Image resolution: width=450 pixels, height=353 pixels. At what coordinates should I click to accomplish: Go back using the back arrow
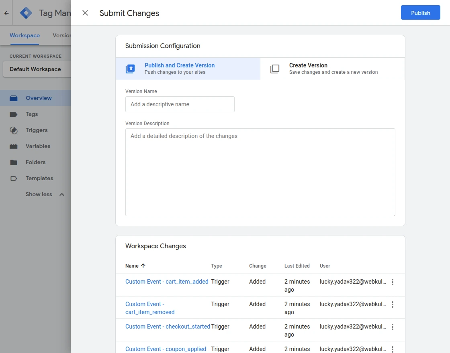6,13
